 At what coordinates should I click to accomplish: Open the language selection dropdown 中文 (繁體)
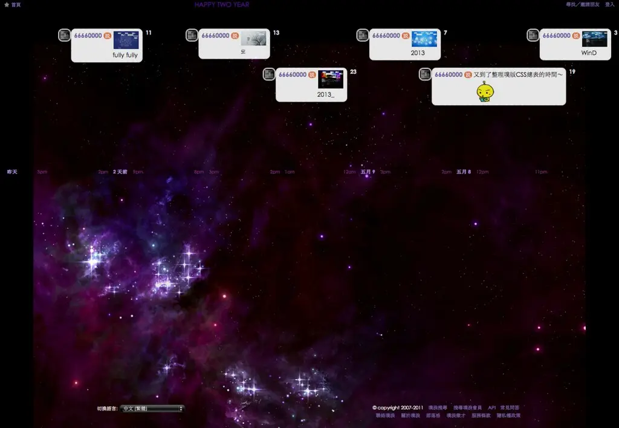[152, 409]
